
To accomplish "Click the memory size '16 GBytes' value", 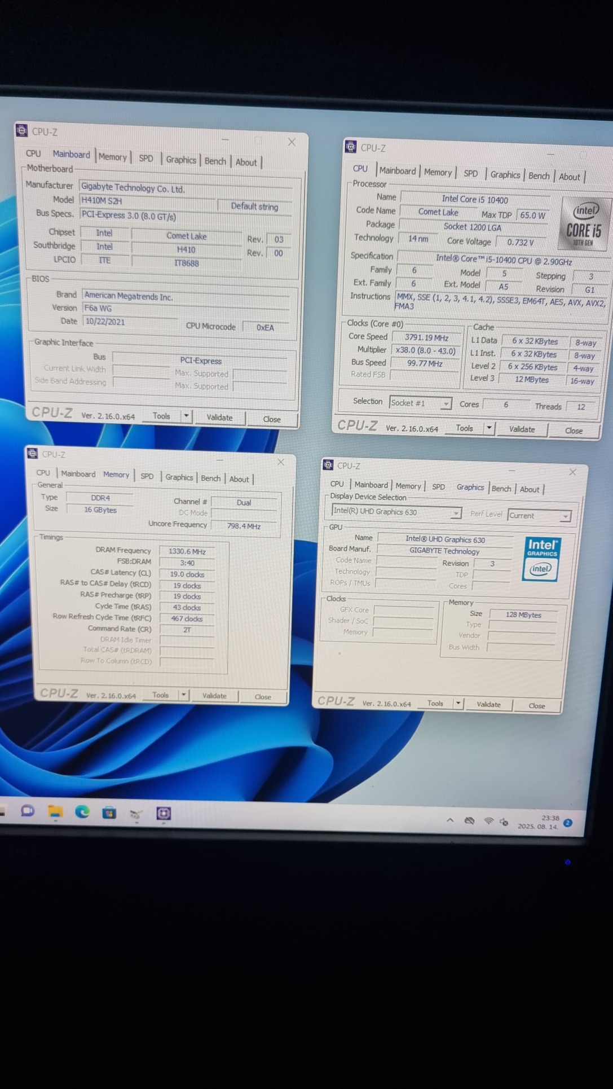I will tap(100, 510).
